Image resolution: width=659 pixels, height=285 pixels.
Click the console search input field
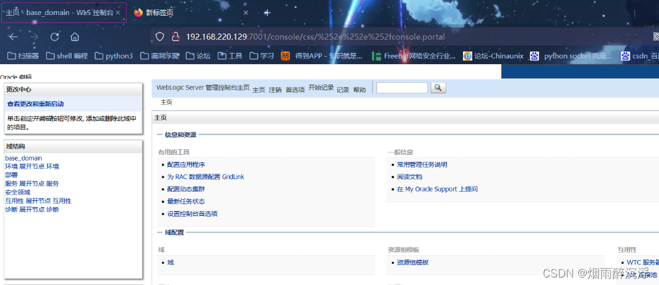click(402, 88)
